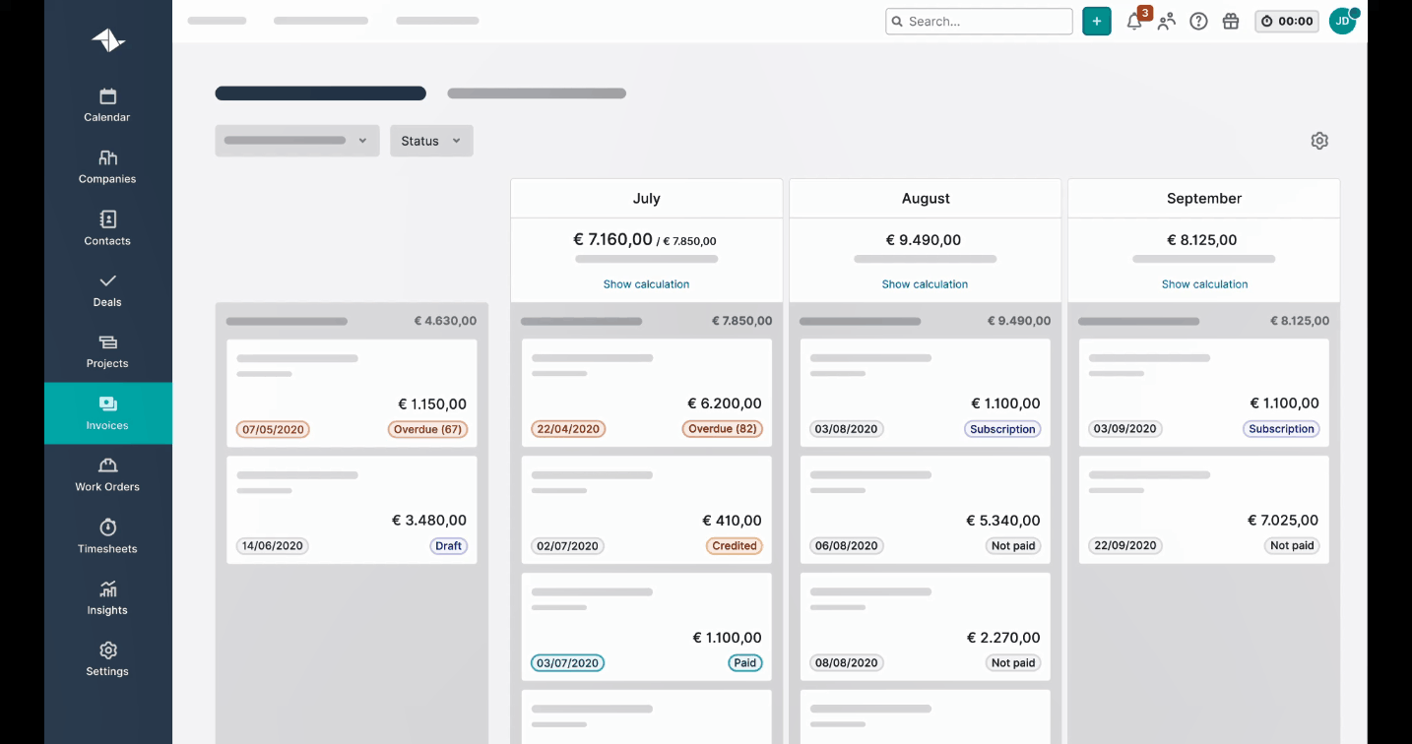Click the August progress bar
Image resolution: width=1412 pixels, height=744 pixels.
click(925, 260)
